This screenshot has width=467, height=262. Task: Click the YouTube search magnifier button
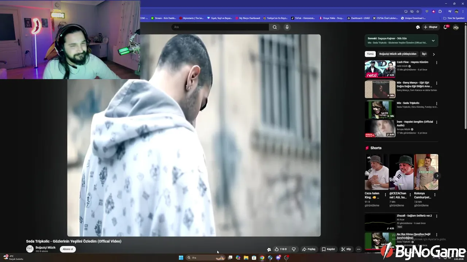click(275, 27)
